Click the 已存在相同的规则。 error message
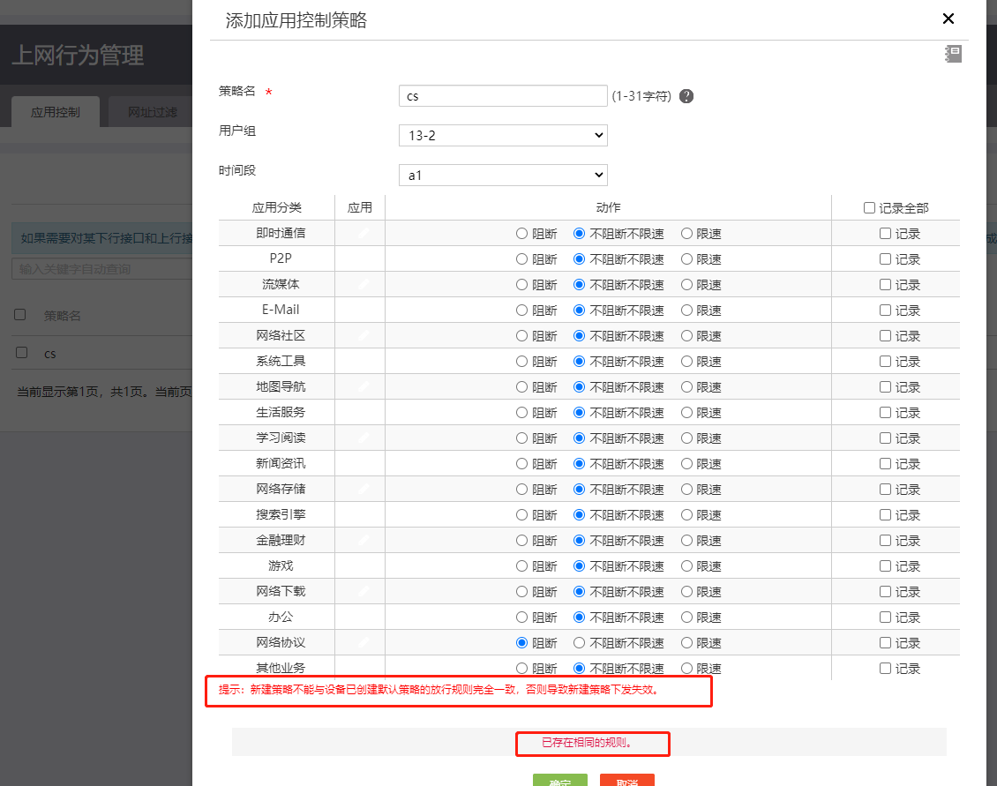 click(586, 742)
